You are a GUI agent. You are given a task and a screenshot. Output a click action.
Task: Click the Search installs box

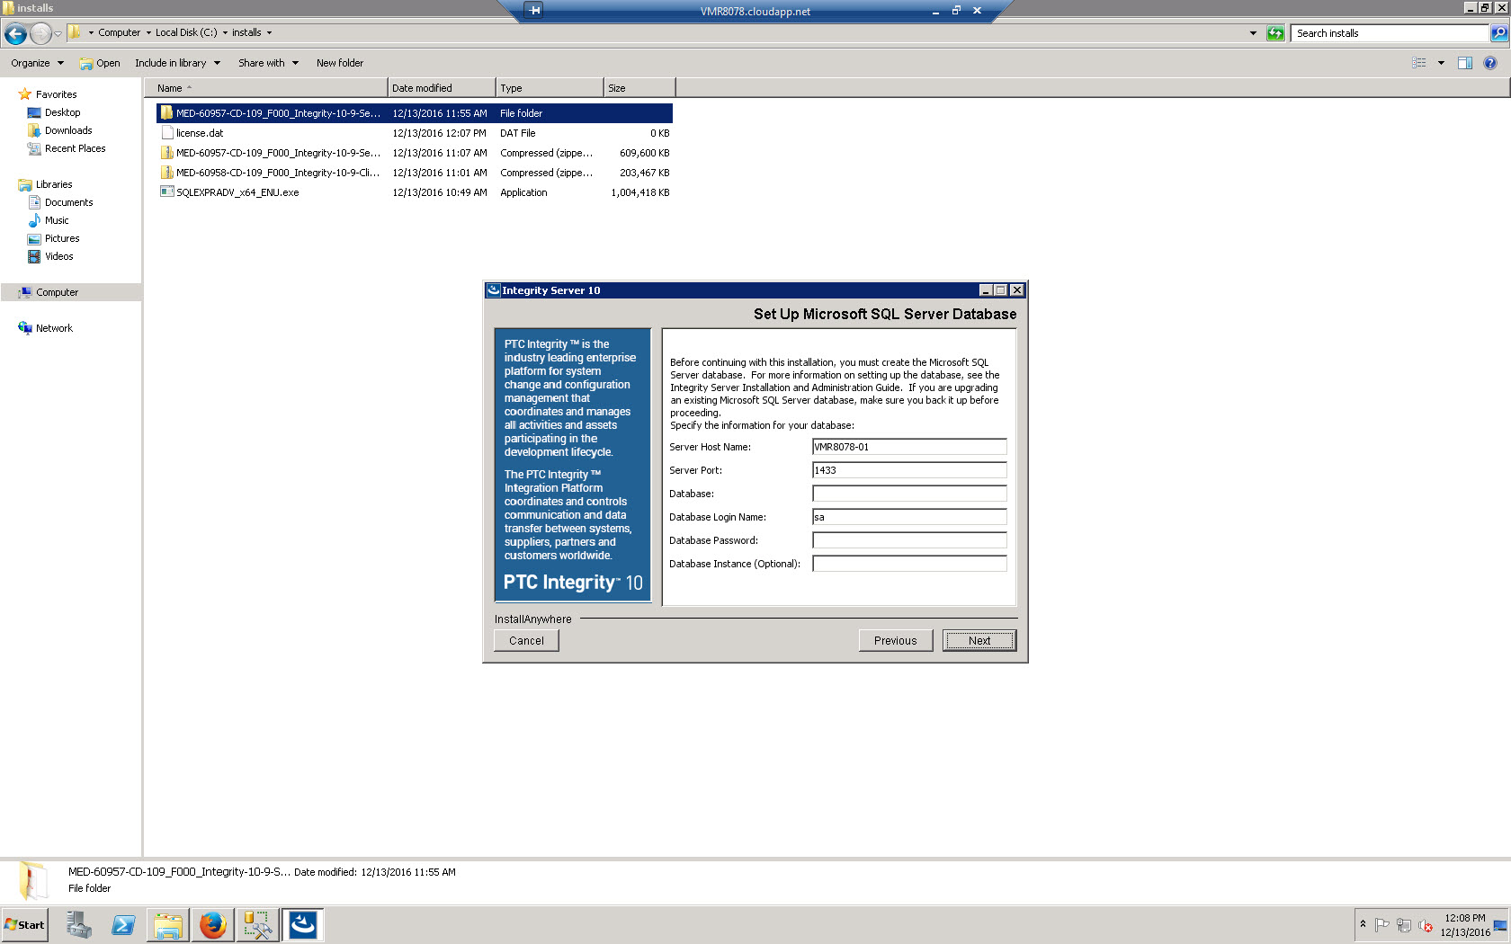[1390, 33]
